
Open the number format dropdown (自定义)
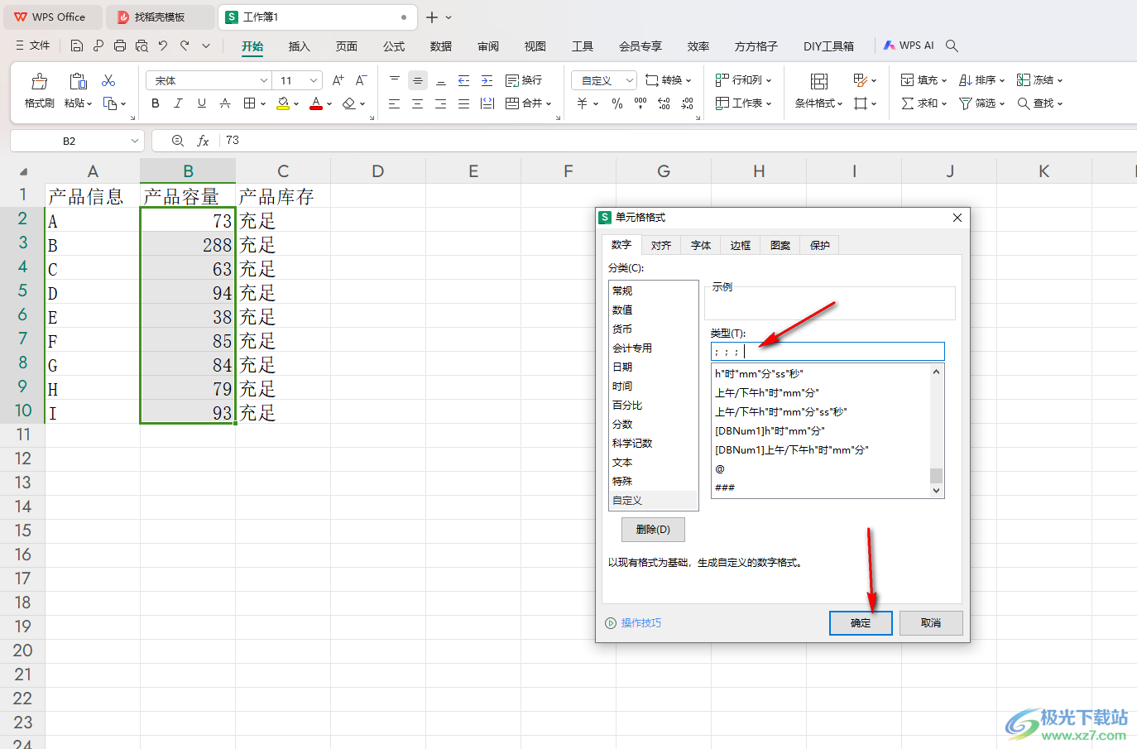tap(630, 80)
